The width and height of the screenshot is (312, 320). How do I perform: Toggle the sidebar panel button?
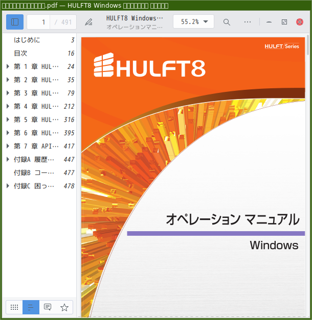pos(14,22)
